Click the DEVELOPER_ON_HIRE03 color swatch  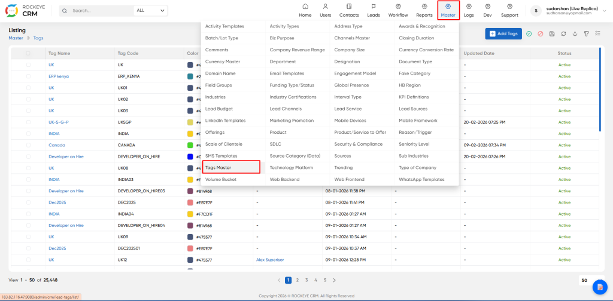[x=190, y=191]
